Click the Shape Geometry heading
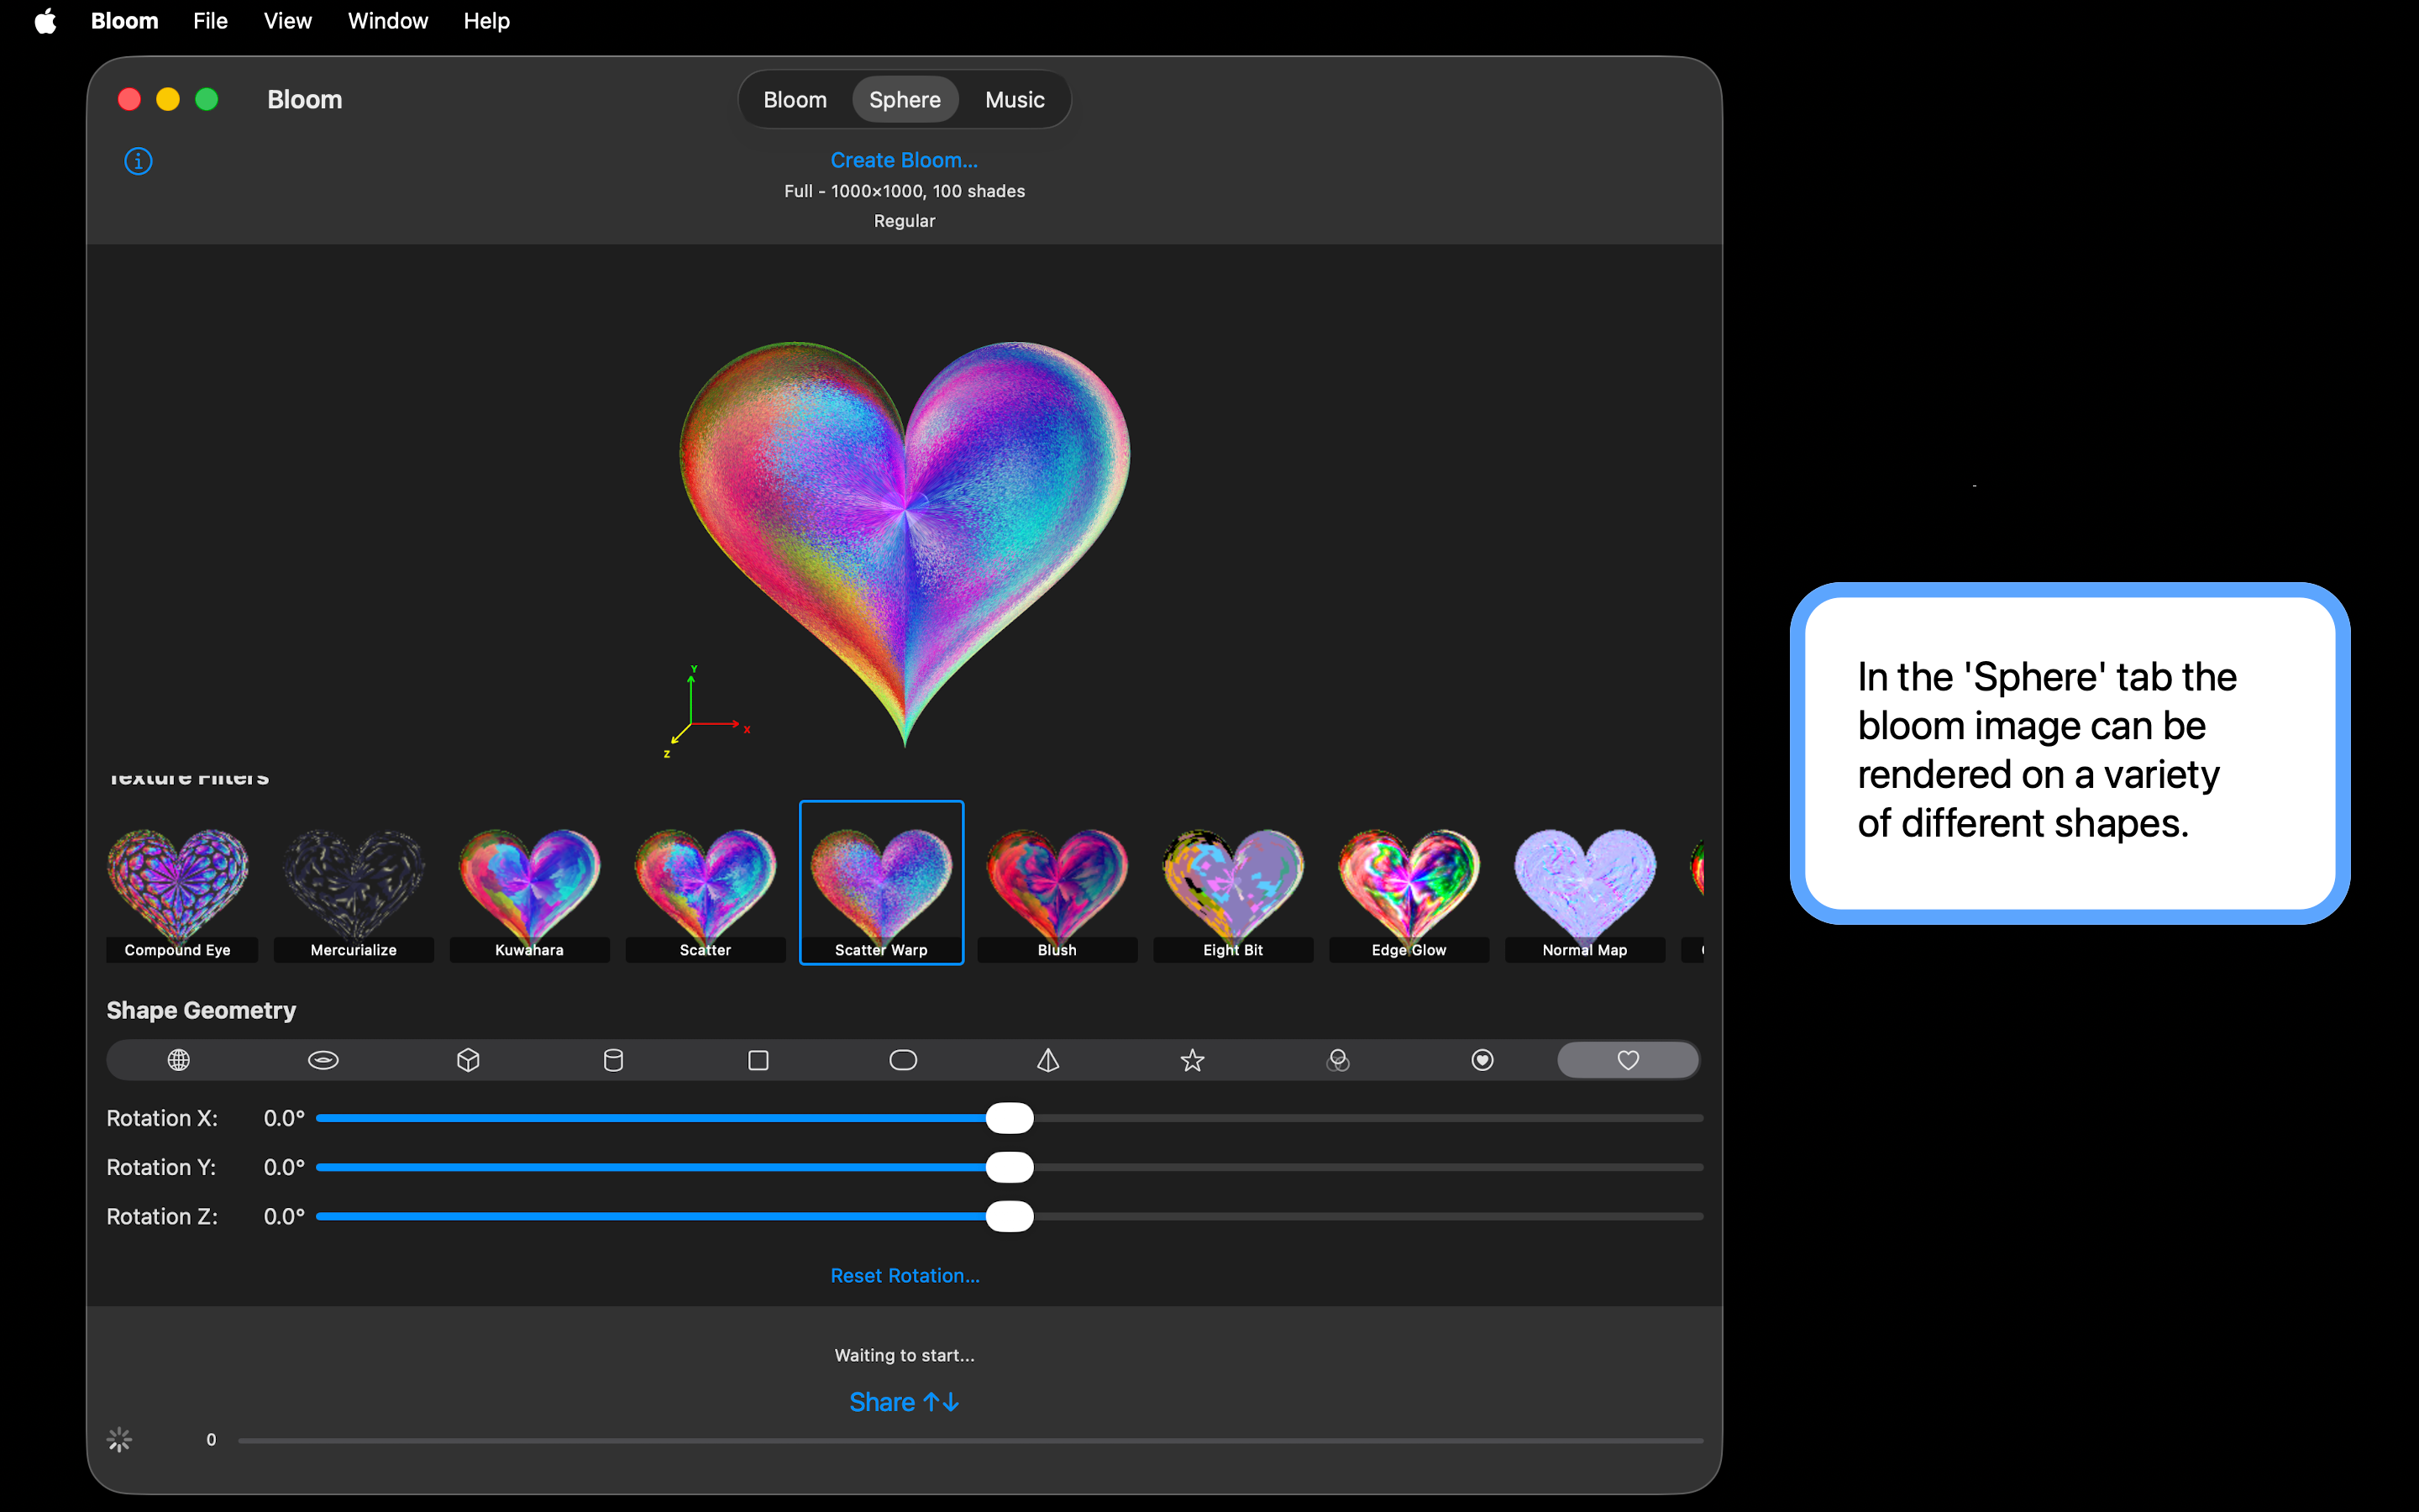The width and height of the screenshot is (2419, 1512). coord(202,1010)
